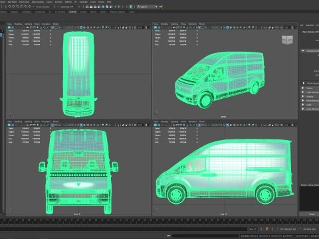Start IPR render from status line

tap(95, 7)
